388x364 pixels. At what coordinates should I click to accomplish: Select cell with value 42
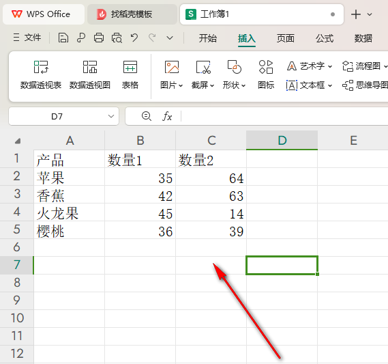(140, 195)
